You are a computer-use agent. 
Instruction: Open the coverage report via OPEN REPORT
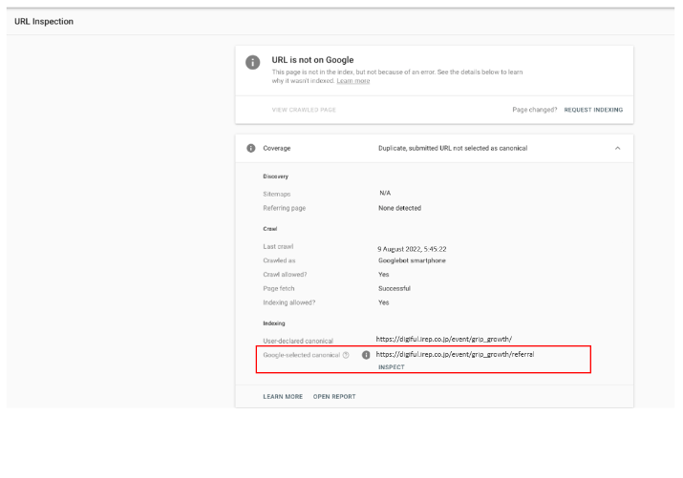[334, 396]
